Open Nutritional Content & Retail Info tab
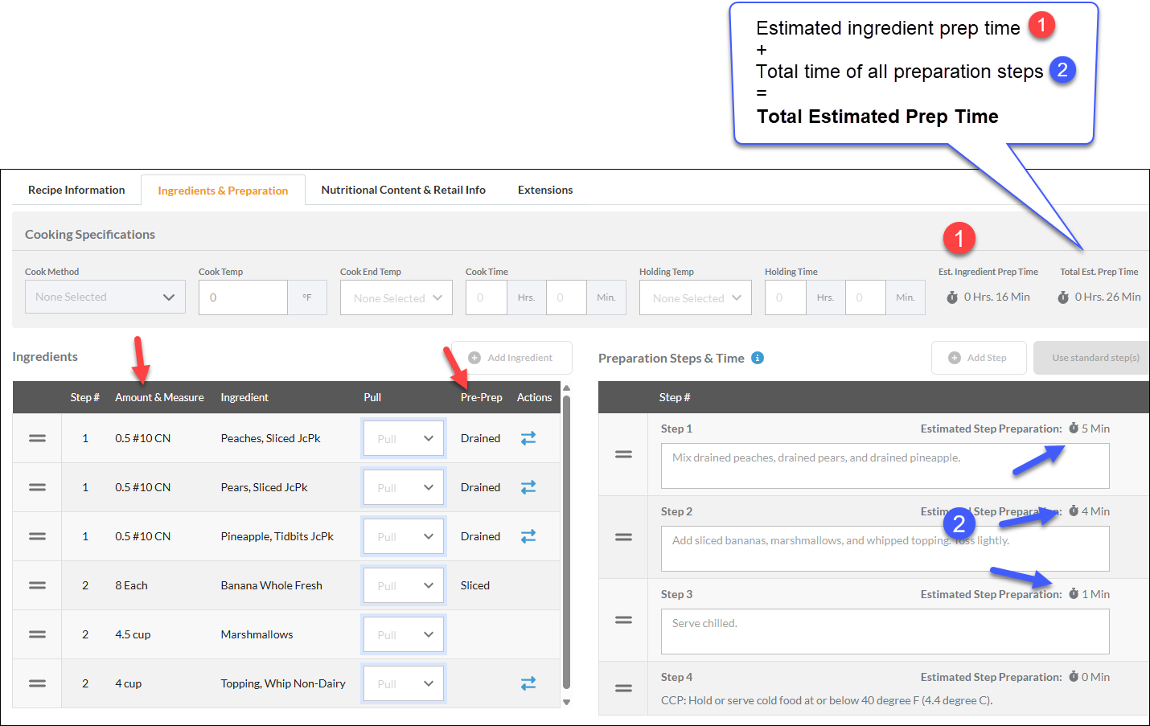Screen dimensions: 1150x726 pyautogui.click(x=403, y=190)
